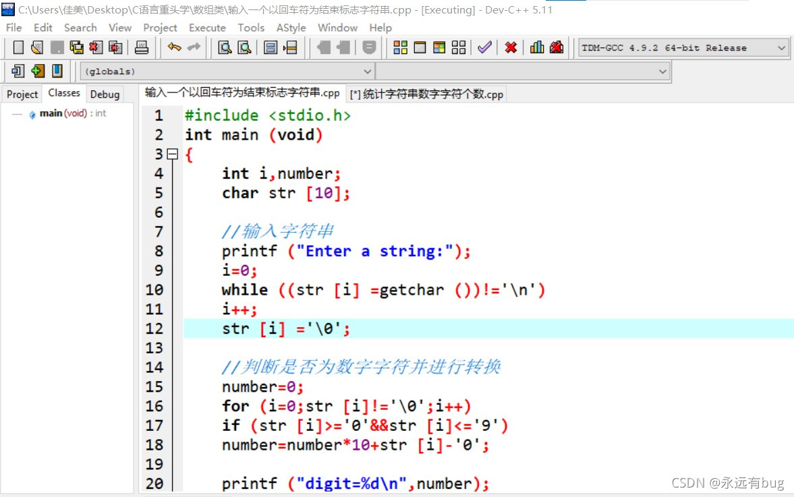Click the 'while ((str [i] =getchar' line
Image resolution: width=794 pixels, height=497 pixels.
coord(383,290)
